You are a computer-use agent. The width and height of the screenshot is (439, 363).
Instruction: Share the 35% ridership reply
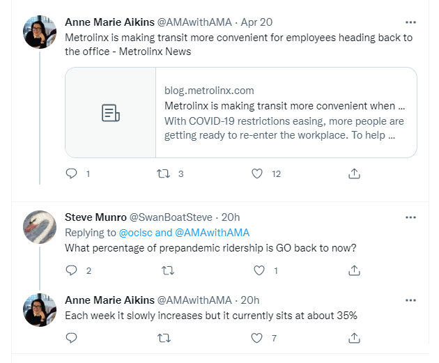coord(354,338)
